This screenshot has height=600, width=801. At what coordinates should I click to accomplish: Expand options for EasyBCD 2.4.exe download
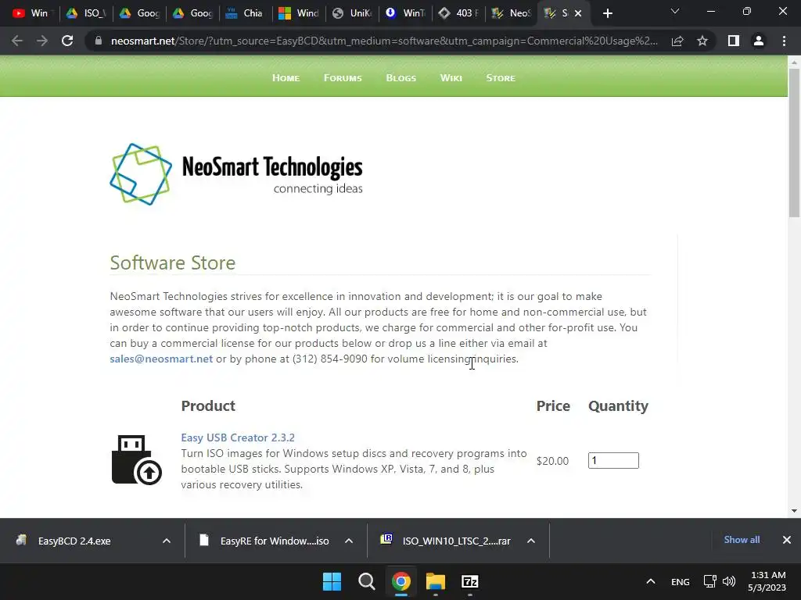coord(167,541)
